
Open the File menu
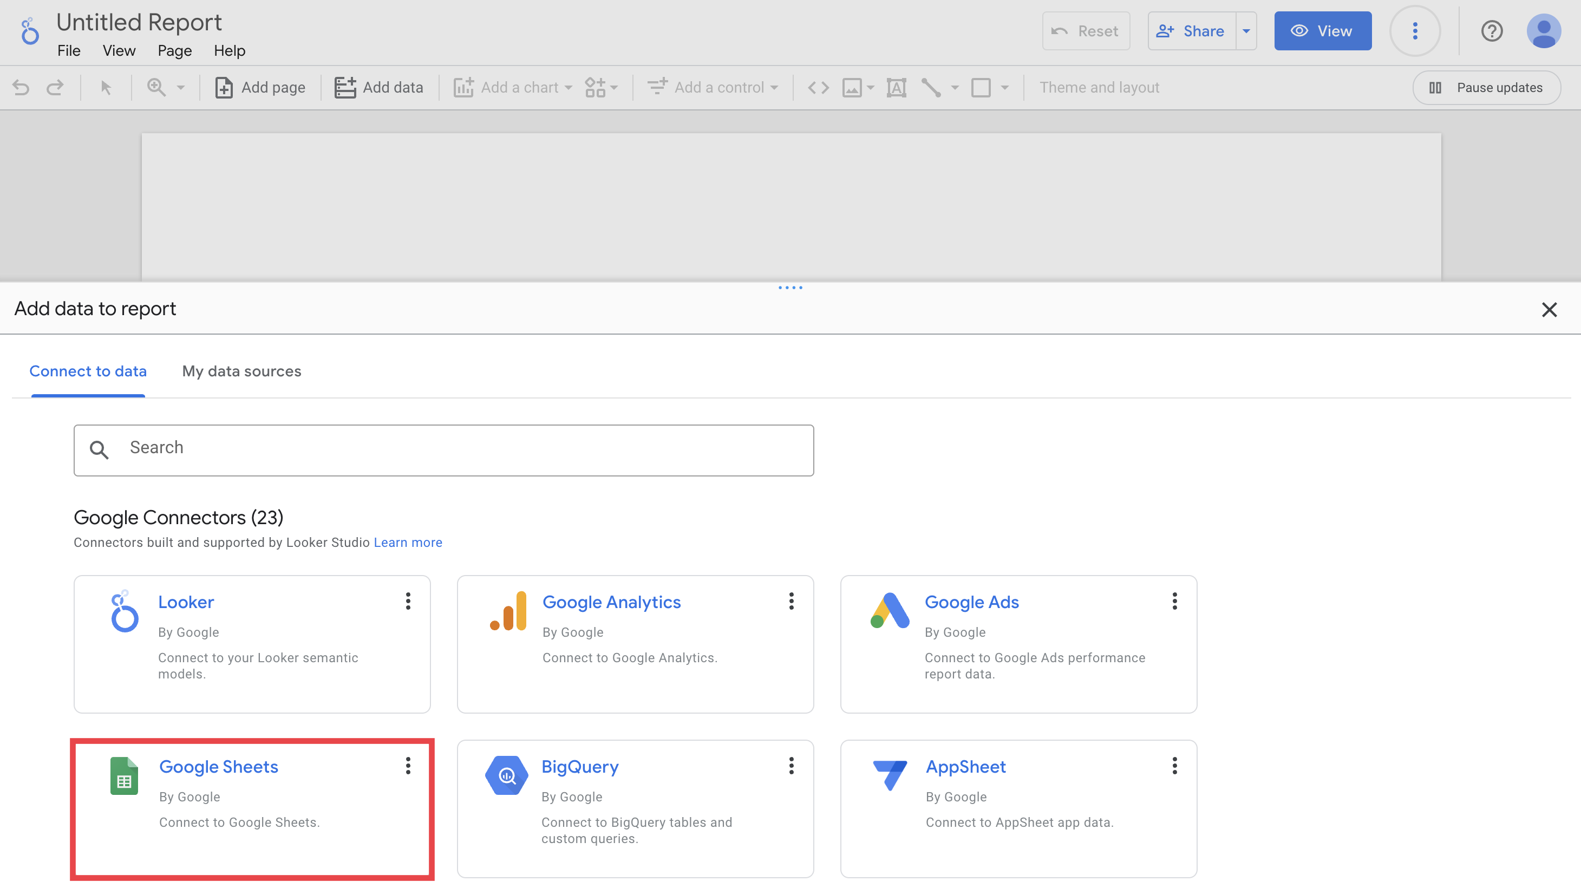69,50
